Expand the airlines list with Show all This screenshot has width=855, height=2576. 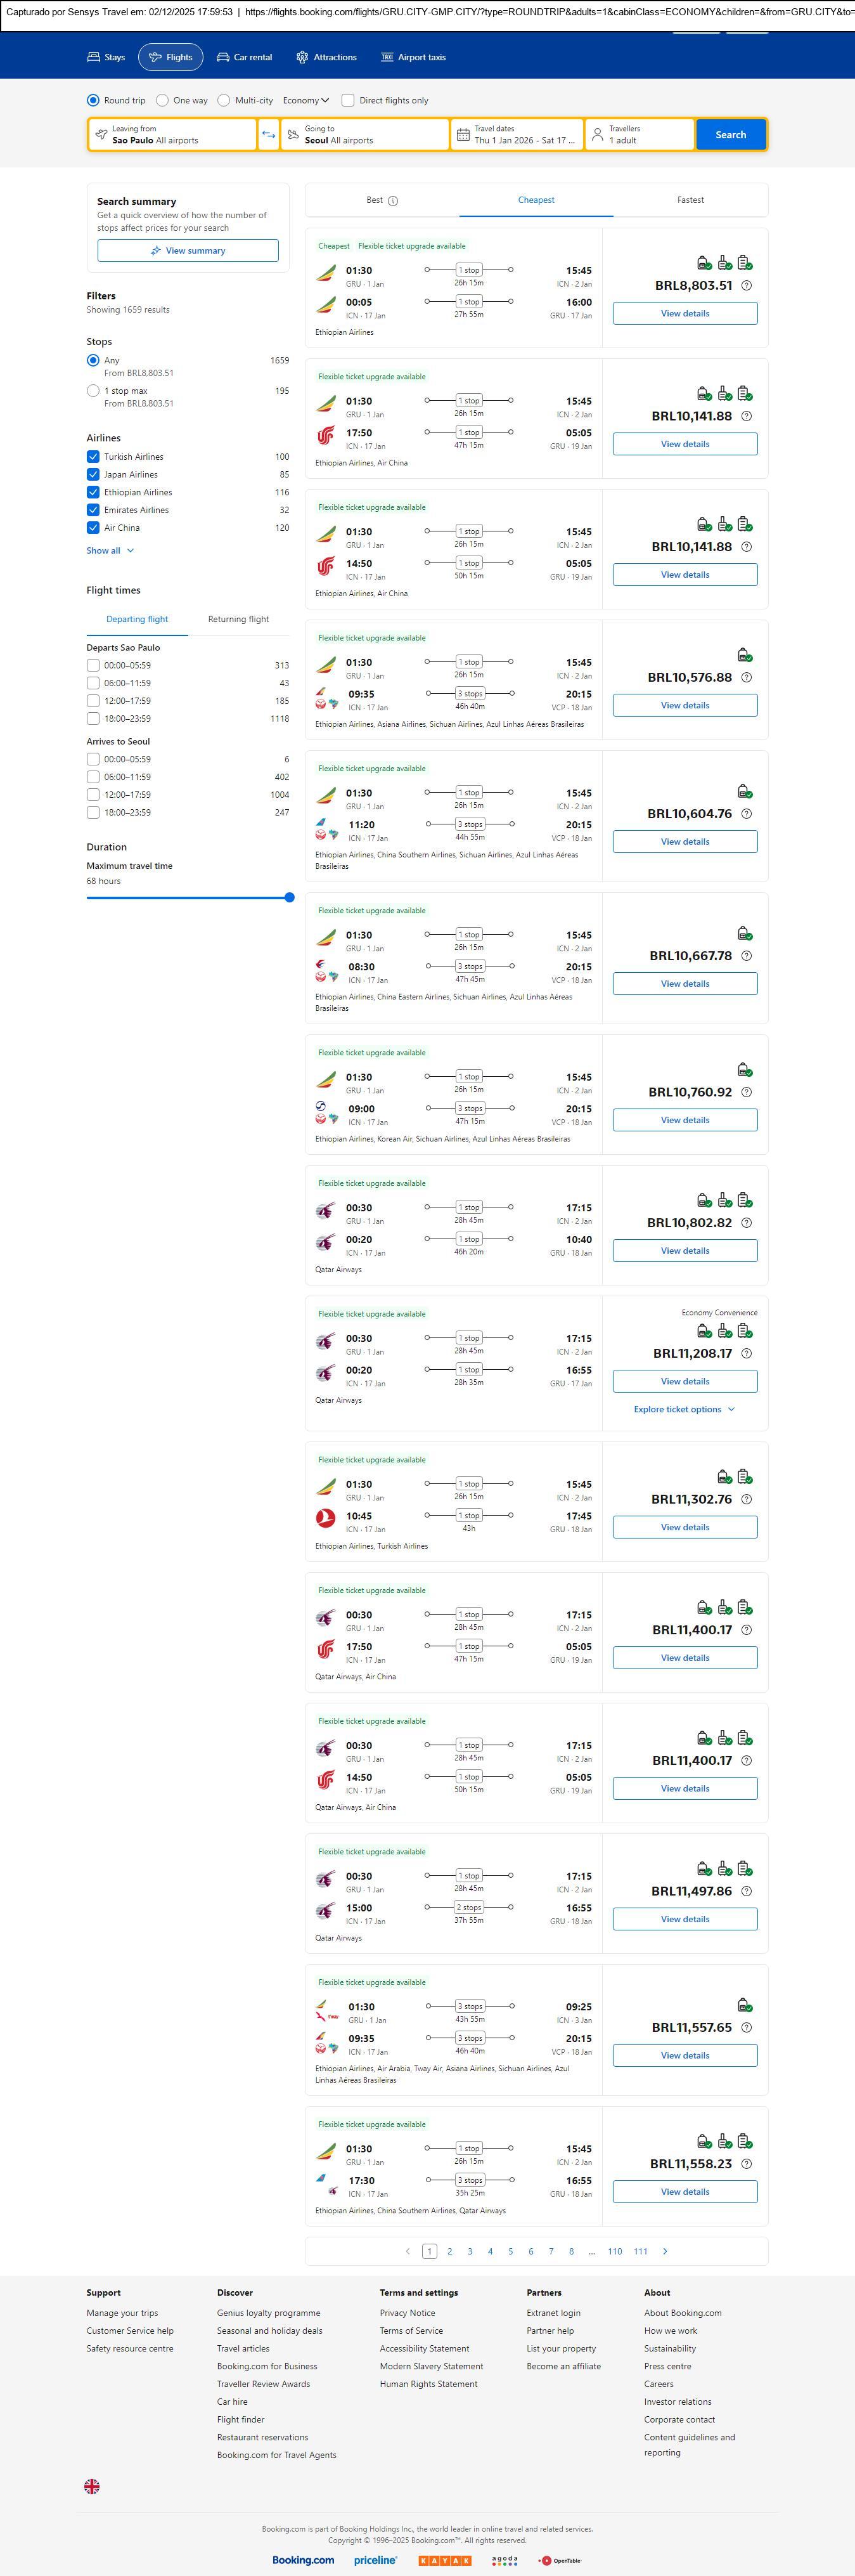pos(109,551)
